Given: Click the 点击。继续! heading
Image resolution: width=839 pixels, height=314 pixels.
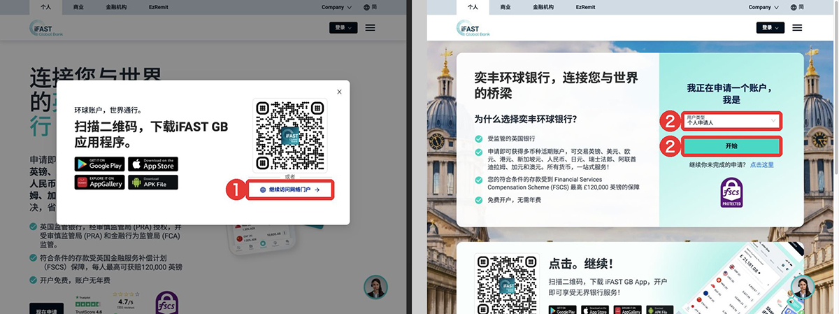Looking at the screenshot, I should pos(581,264).
